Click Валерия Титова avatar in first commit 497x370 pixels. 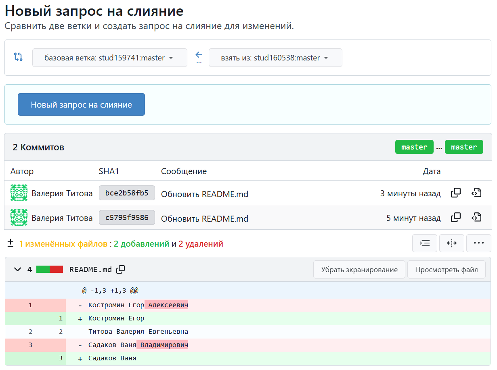pos(19,193)
